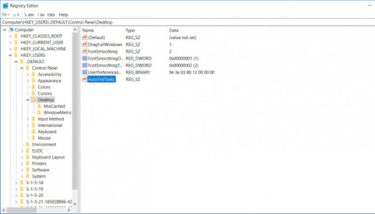
Task: Select the Software key
Action: pos(40,170)
